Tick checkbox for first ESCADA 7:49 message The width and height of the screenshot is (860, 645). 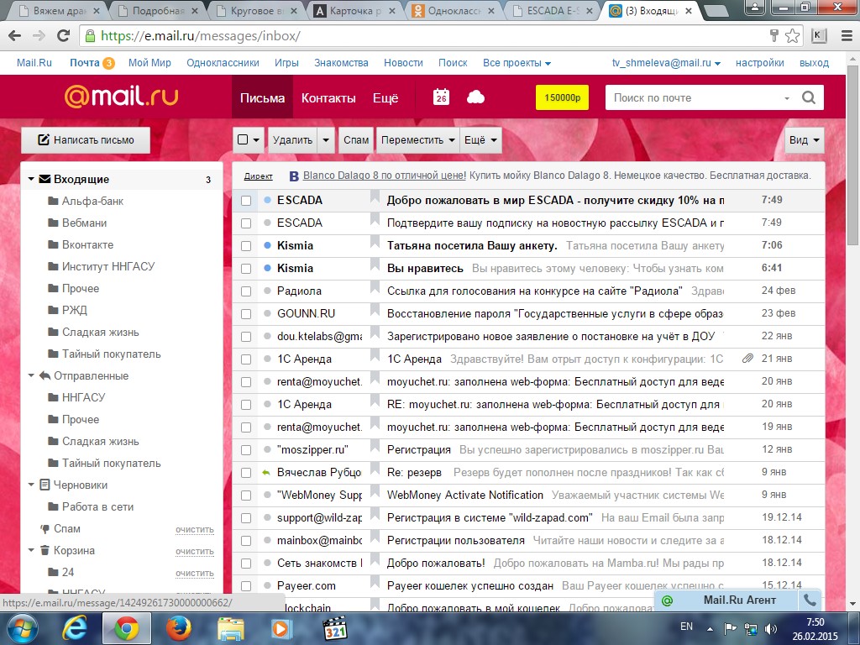click(x=246, y=201)
